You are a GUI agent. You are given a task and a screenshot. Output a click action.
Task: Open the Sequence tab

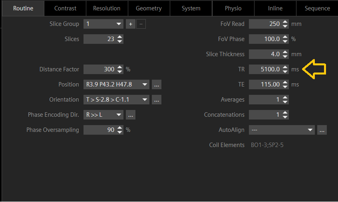coord(317,8)
